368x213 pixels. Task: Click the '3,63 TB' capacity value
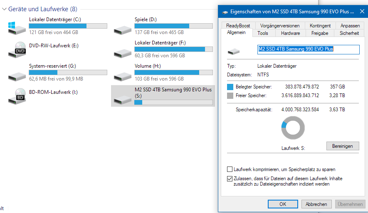point(337,110)
